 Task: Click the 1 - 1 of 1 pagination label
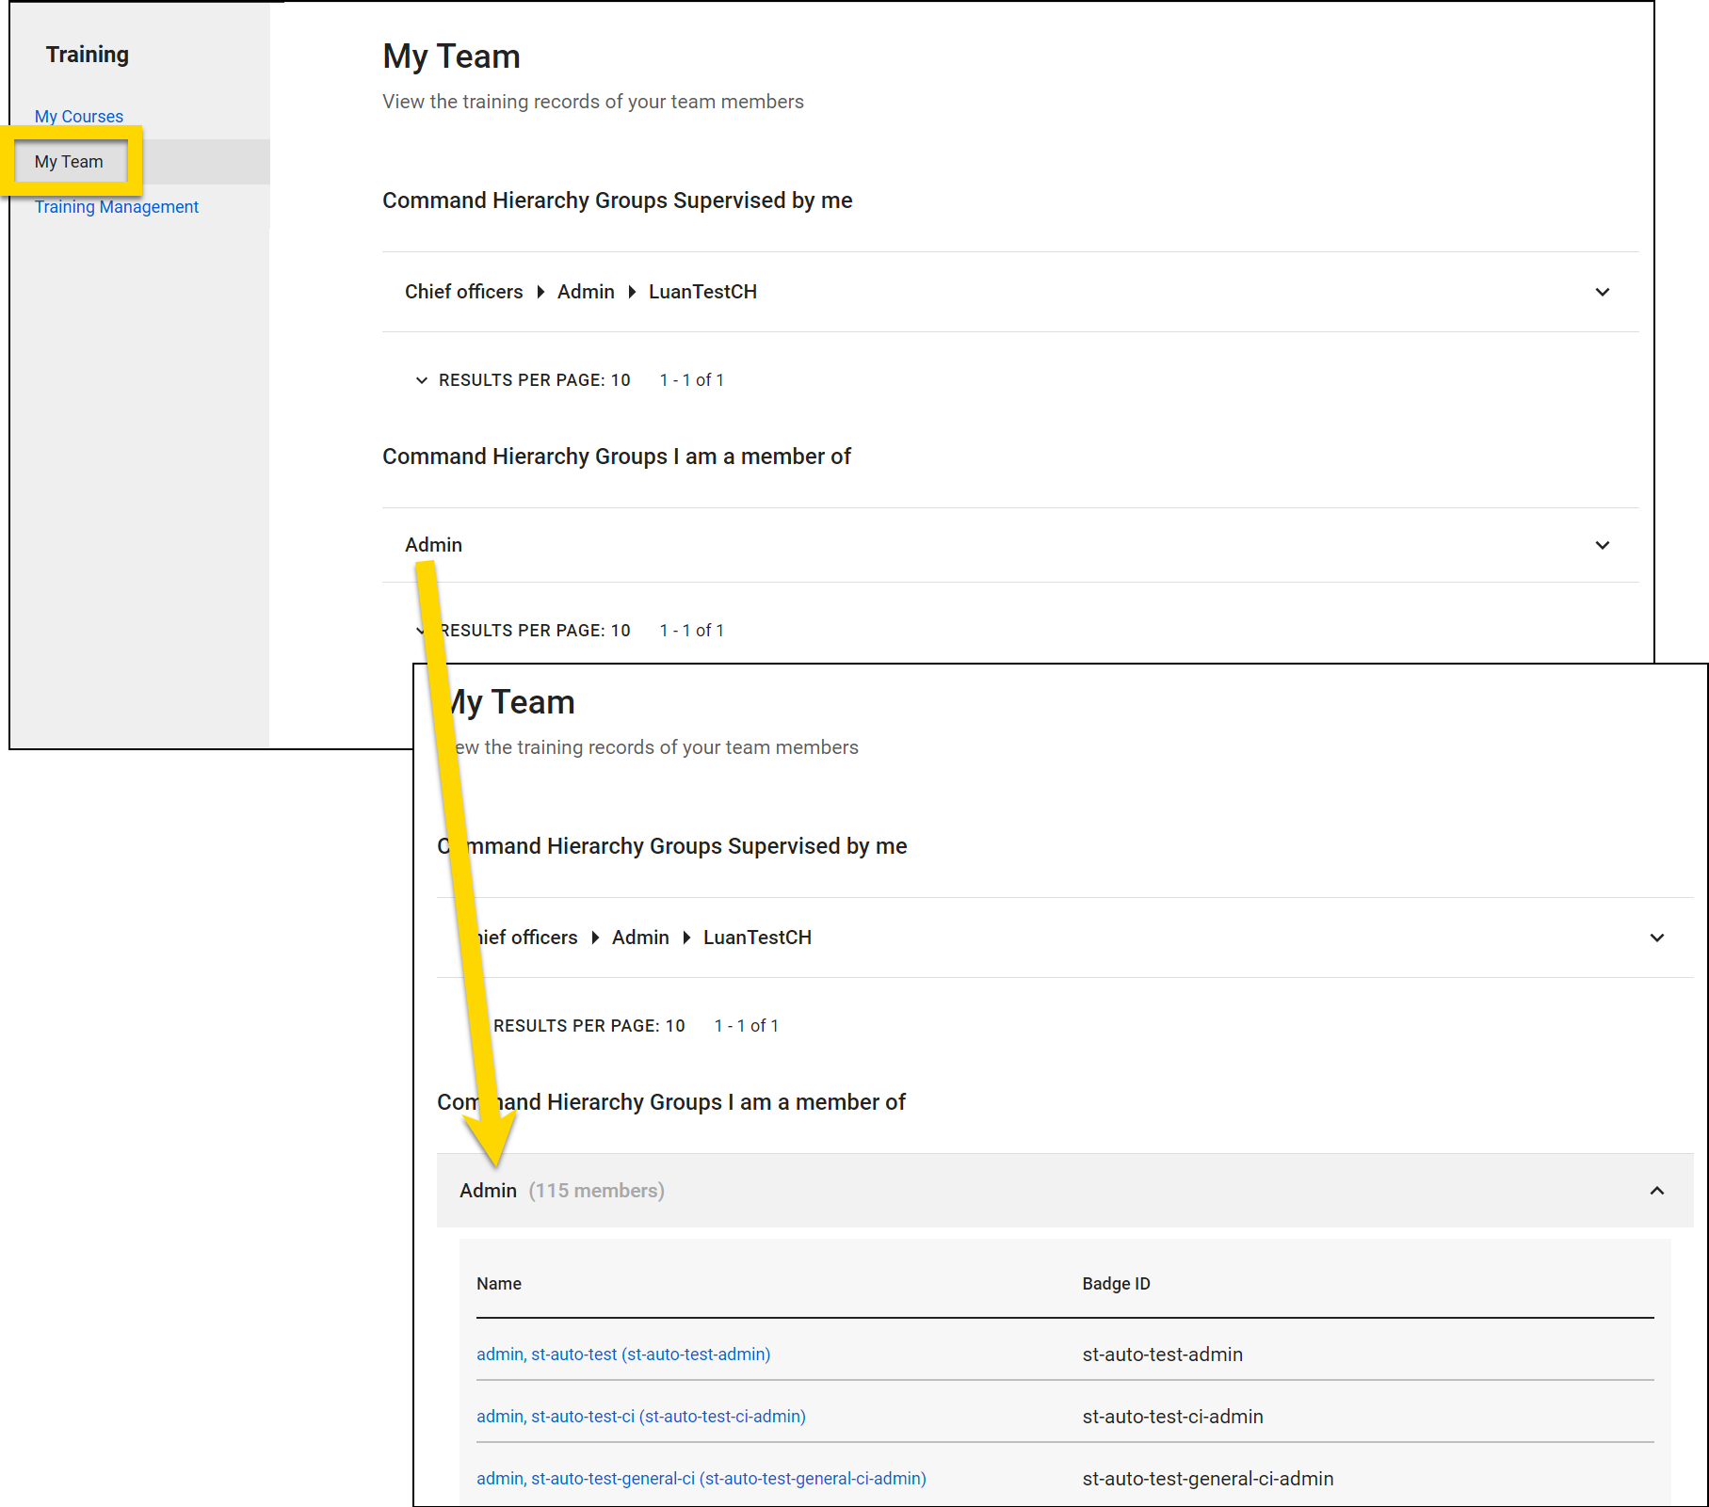(692, 379)
